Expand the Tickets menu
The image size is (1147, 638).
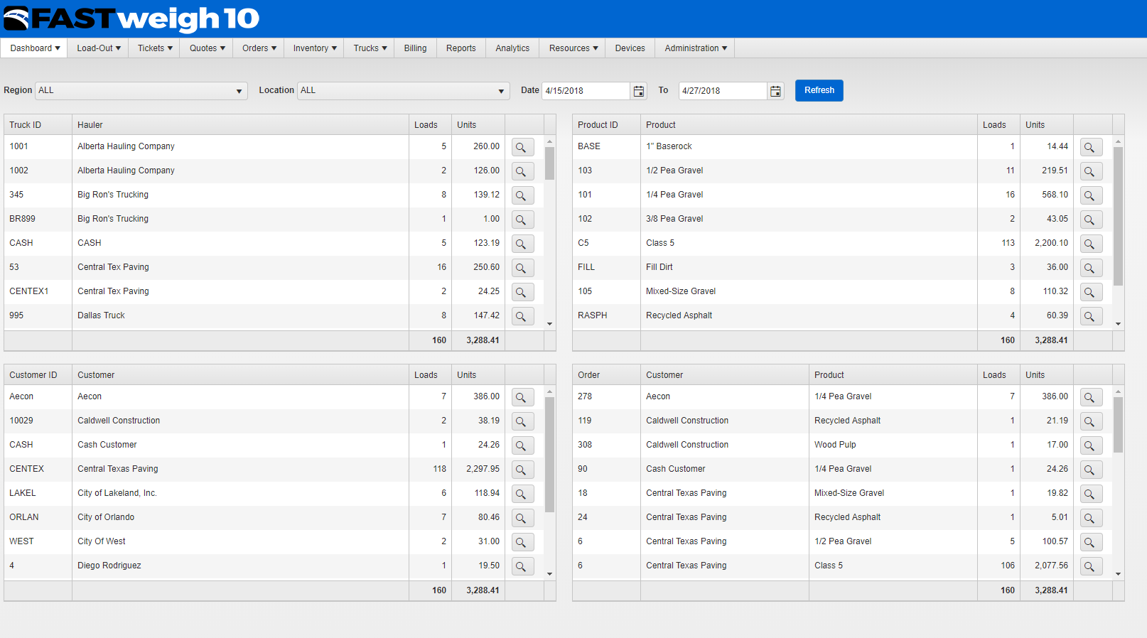(155, 48)
